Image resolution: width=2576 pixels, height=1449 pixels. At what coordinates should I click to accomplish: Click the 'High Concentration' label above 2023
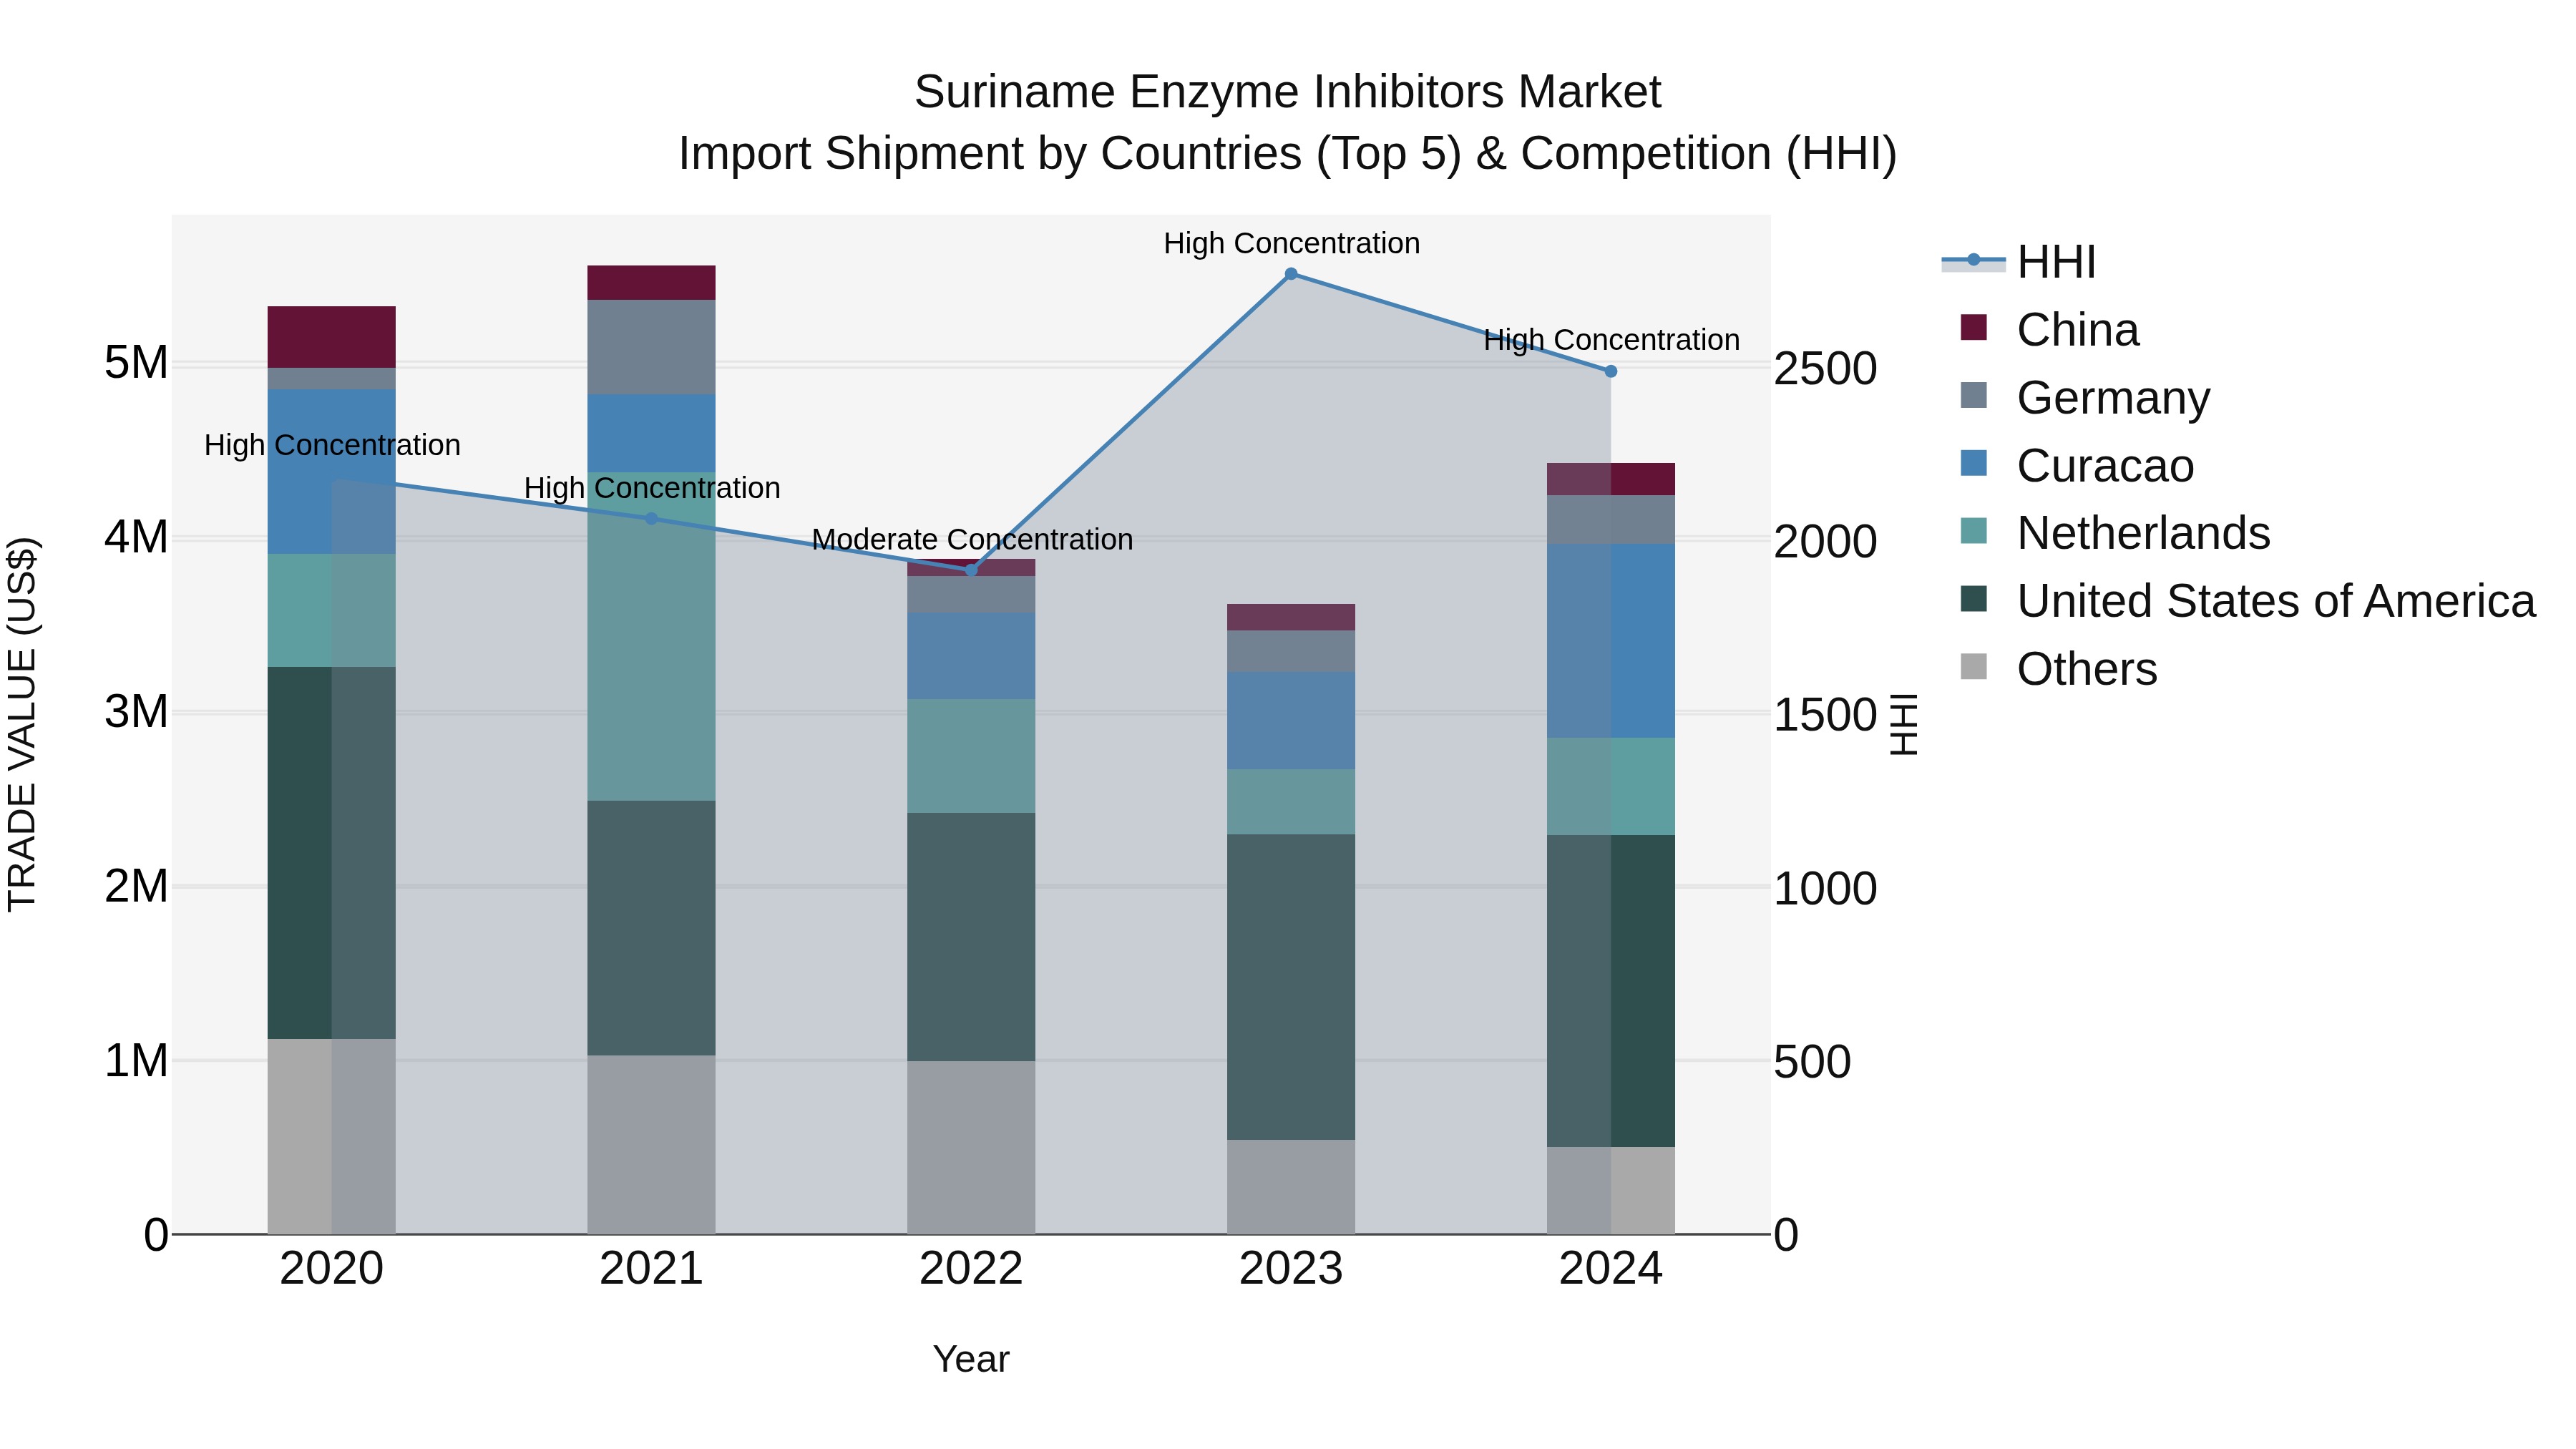(x=1291, y=243)
